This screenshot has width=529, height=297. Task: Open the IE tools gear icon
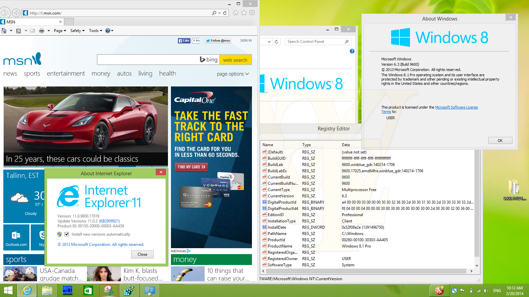click(252, 13)
